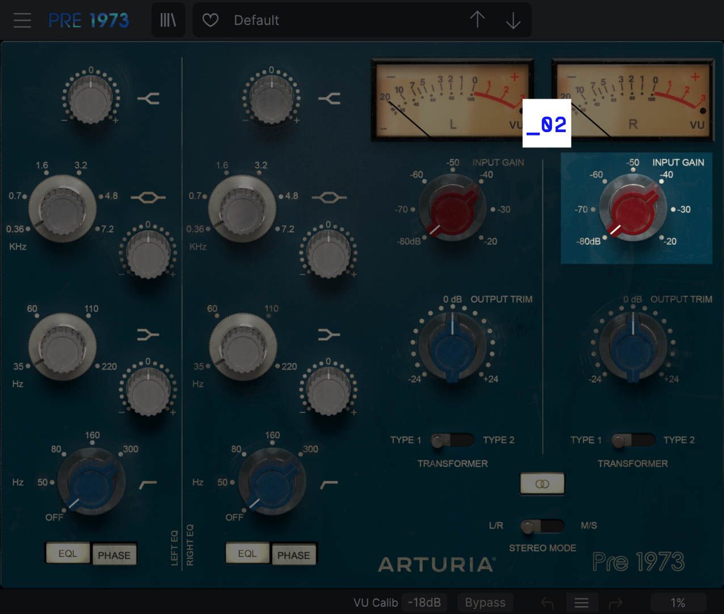Screen dimensions: 724x614
Task: Click right channel mid bell curve icon
Action: coord(329,197)
